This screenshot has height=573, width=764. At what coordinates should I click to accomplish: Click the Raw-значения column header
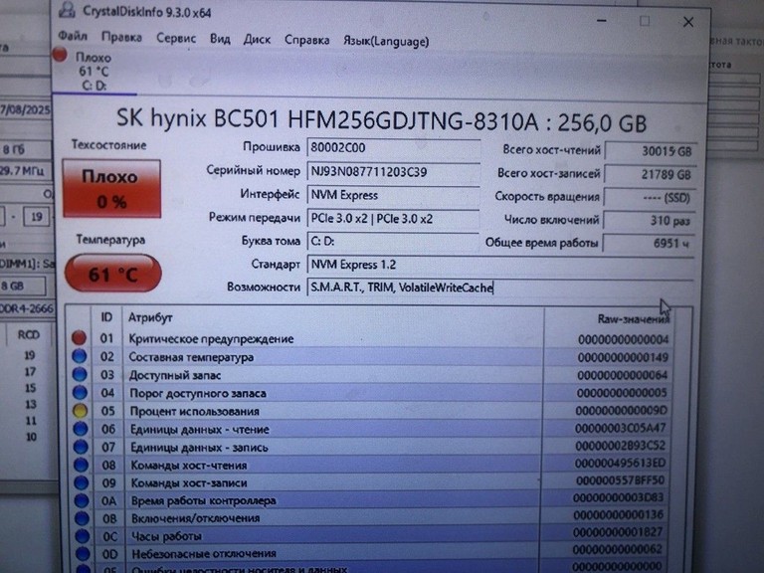634,319
